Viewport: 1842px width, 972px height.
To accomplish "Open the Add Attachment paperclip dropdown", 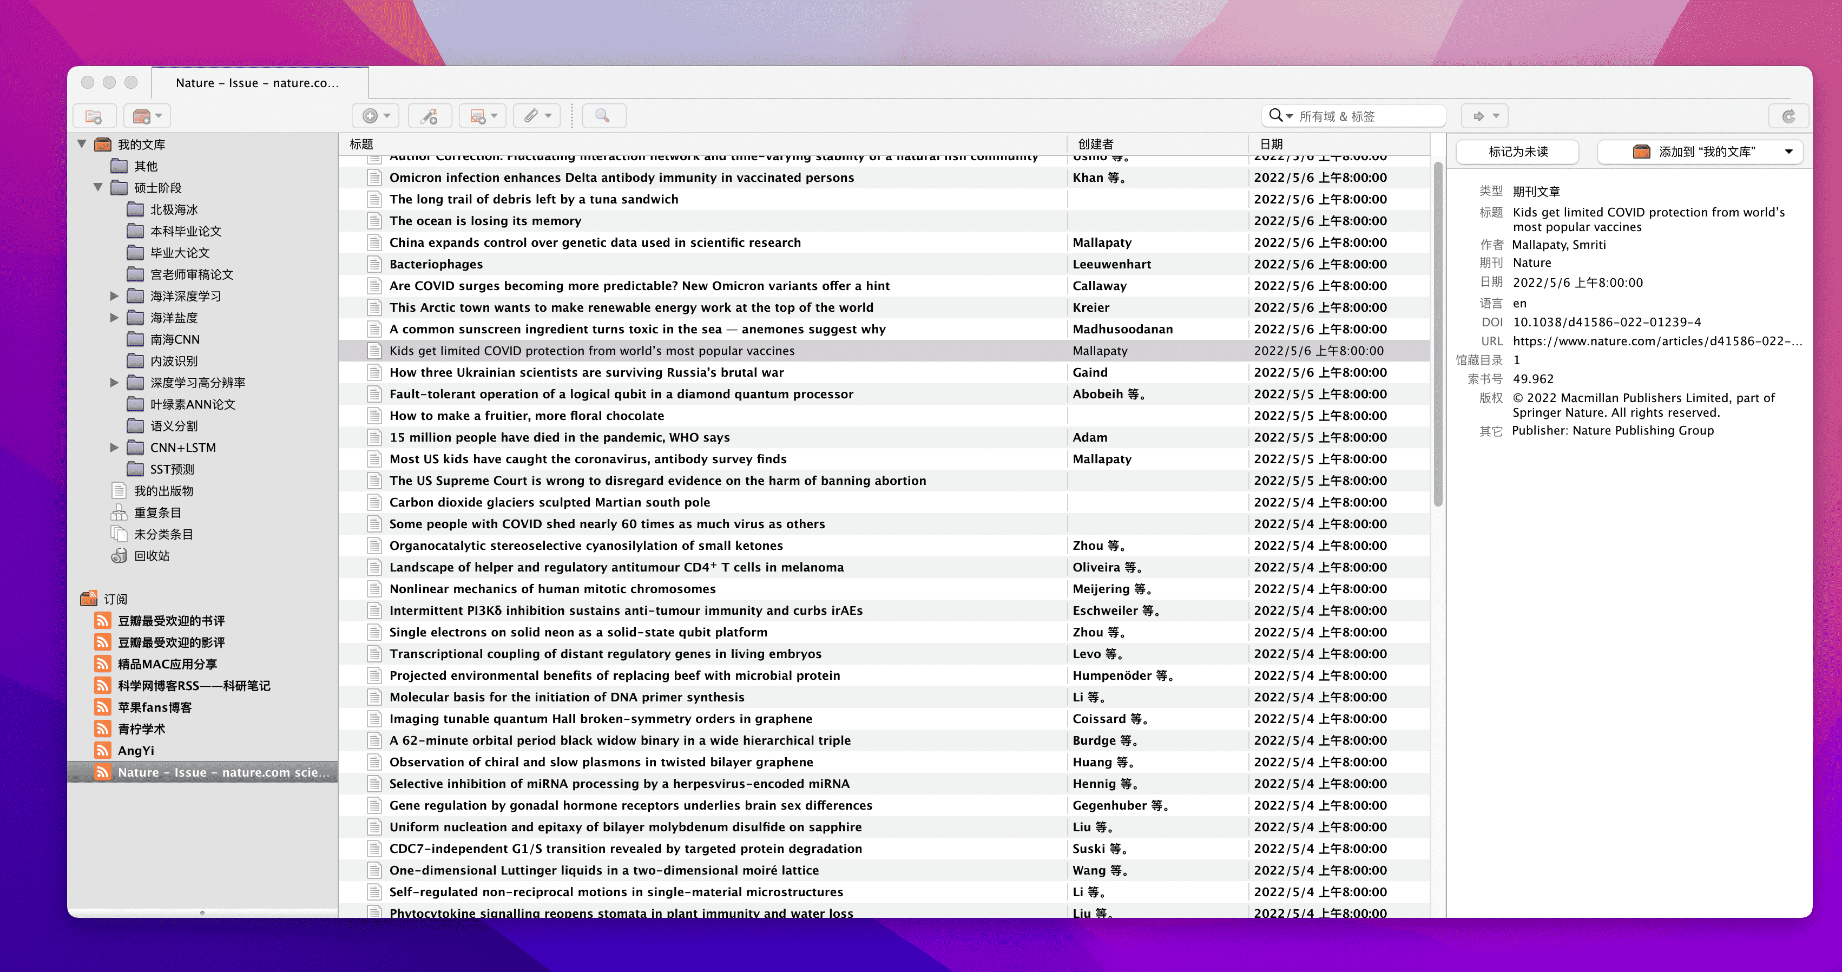I will pyautogui.click(x=537, y=116).
